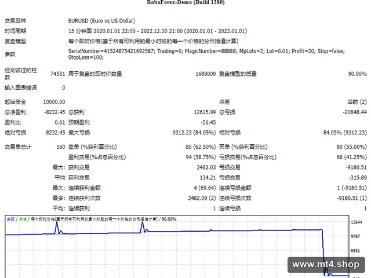Screen dimensions: 371x278
Task: Click EURUSD (Euro vs US Dollar) value
Action: click(x=102, y=21)
